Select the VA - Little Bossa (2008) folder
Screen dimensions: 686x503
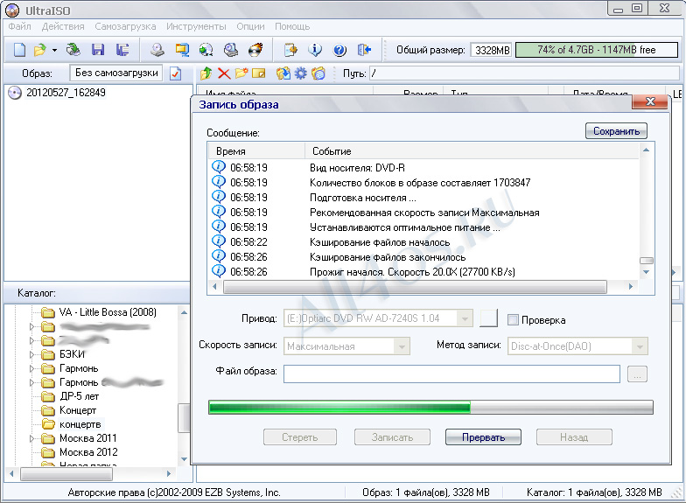click(108, 312)
